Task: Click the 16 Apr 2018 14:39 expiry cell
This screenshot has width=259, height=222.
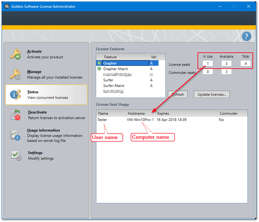Action: click(171, 120)
